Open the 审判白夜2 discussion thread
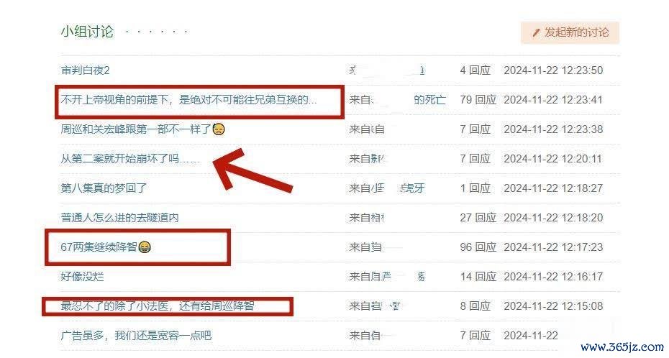Viewport: 669px width, 358px height. coord(86,70)
